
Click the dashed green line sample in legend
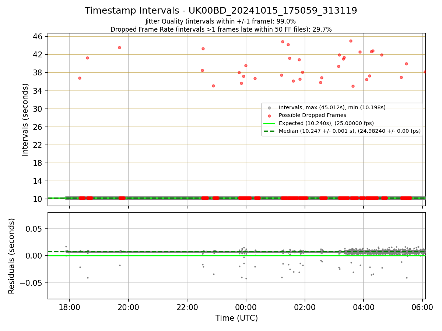point(269,131)
